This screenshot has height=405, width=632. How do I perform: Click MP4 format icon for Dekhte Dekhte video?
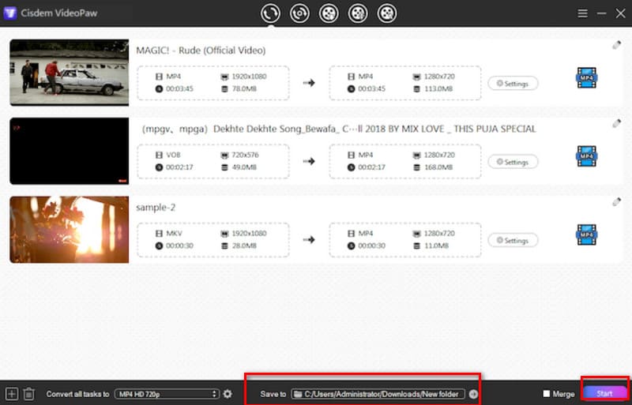coord(586,156)
